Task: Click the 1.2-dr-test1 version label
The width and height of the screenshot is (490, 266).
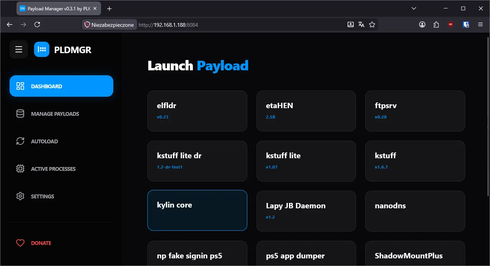Action: click(170, 167)
